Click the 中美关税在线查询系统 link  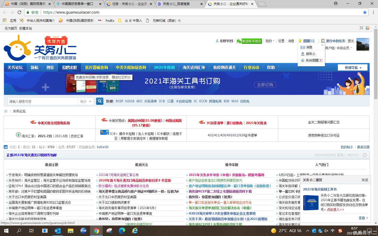point(54,123)
